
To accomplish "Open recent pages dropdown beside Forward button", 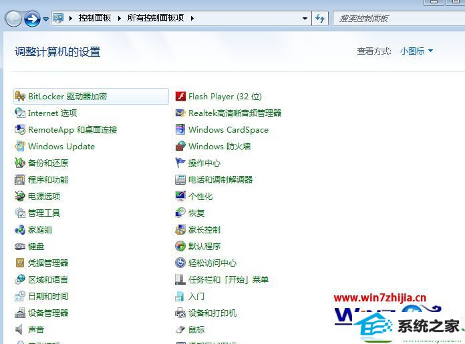I will coord(45,19).
